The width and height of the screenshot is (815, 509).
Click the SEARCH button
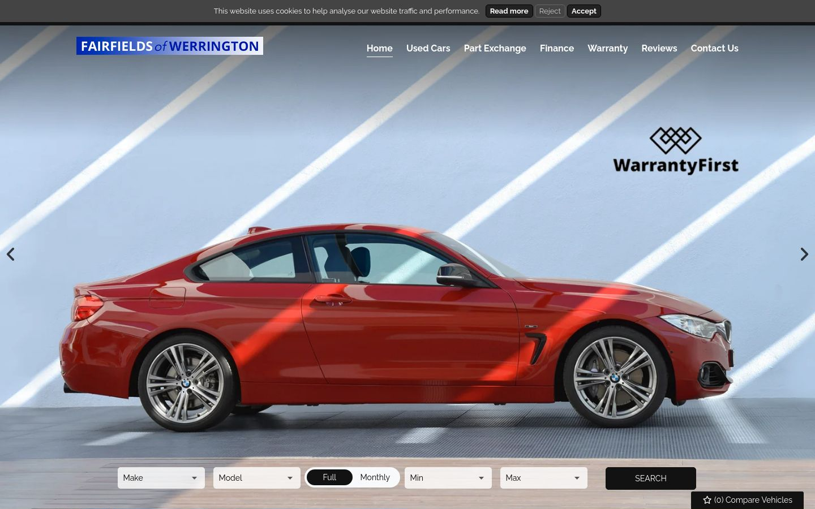[651, 478]
